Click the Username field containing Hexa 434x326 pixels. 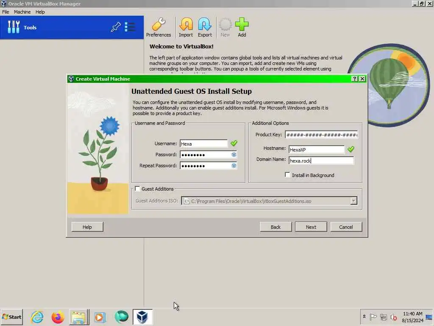click(203, 143)
